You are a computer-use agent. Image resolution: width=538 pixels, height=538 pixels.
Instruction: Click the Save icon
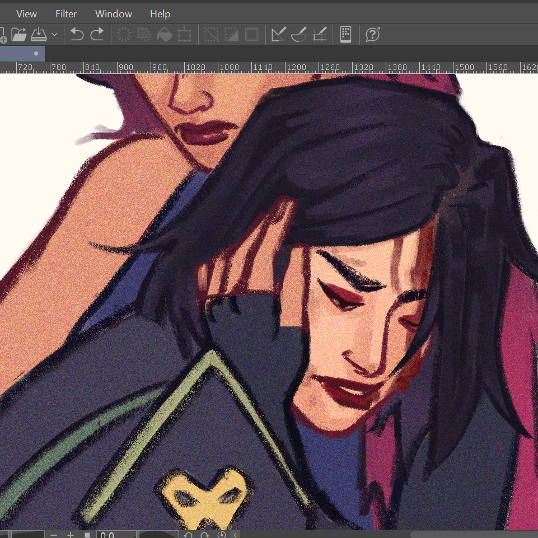(39, 35)
